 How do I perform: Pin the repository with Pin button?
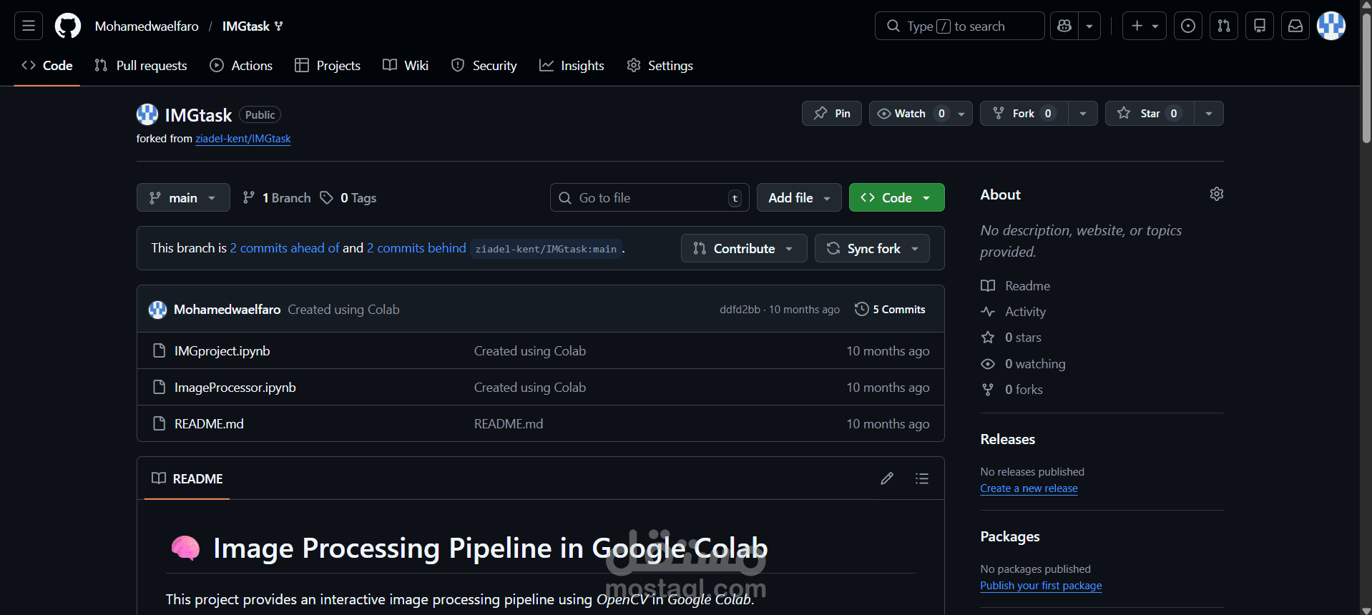click(x=832, y=114)
